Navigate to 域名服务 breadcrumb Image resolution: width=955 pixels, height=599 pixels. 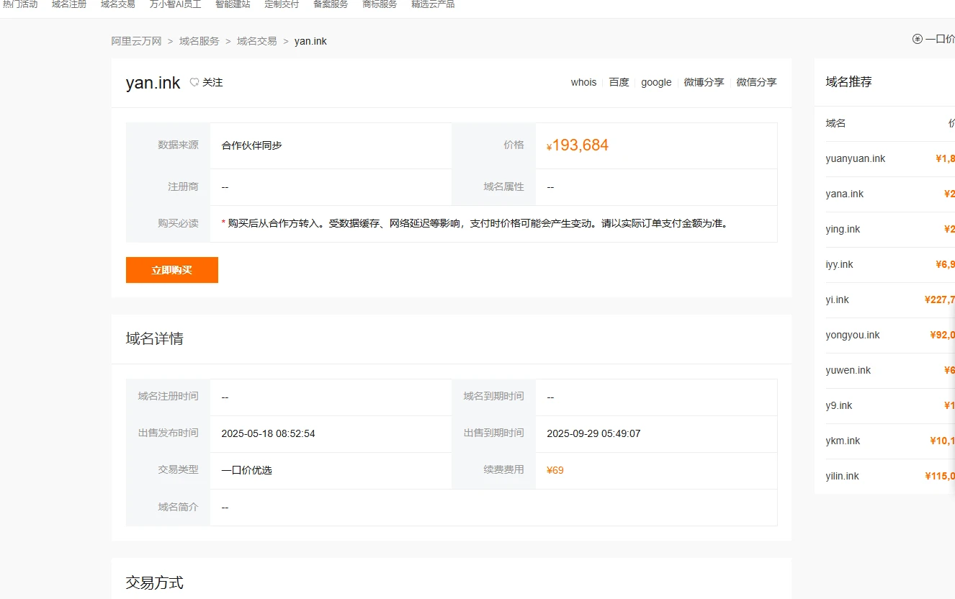199,41
